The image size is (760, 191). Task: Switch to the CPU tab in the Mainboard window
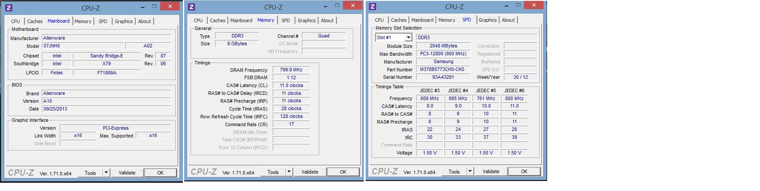tap(16, 21)
